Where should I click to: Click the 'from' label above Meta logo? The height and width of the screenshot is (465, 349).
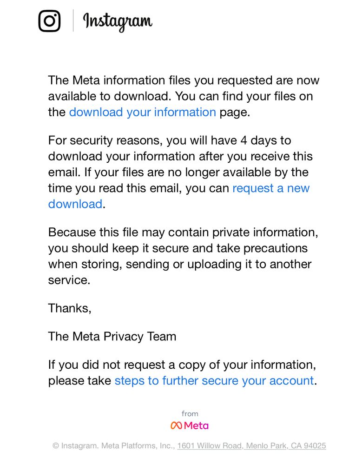pyautogui.click(x=190, y=413)
